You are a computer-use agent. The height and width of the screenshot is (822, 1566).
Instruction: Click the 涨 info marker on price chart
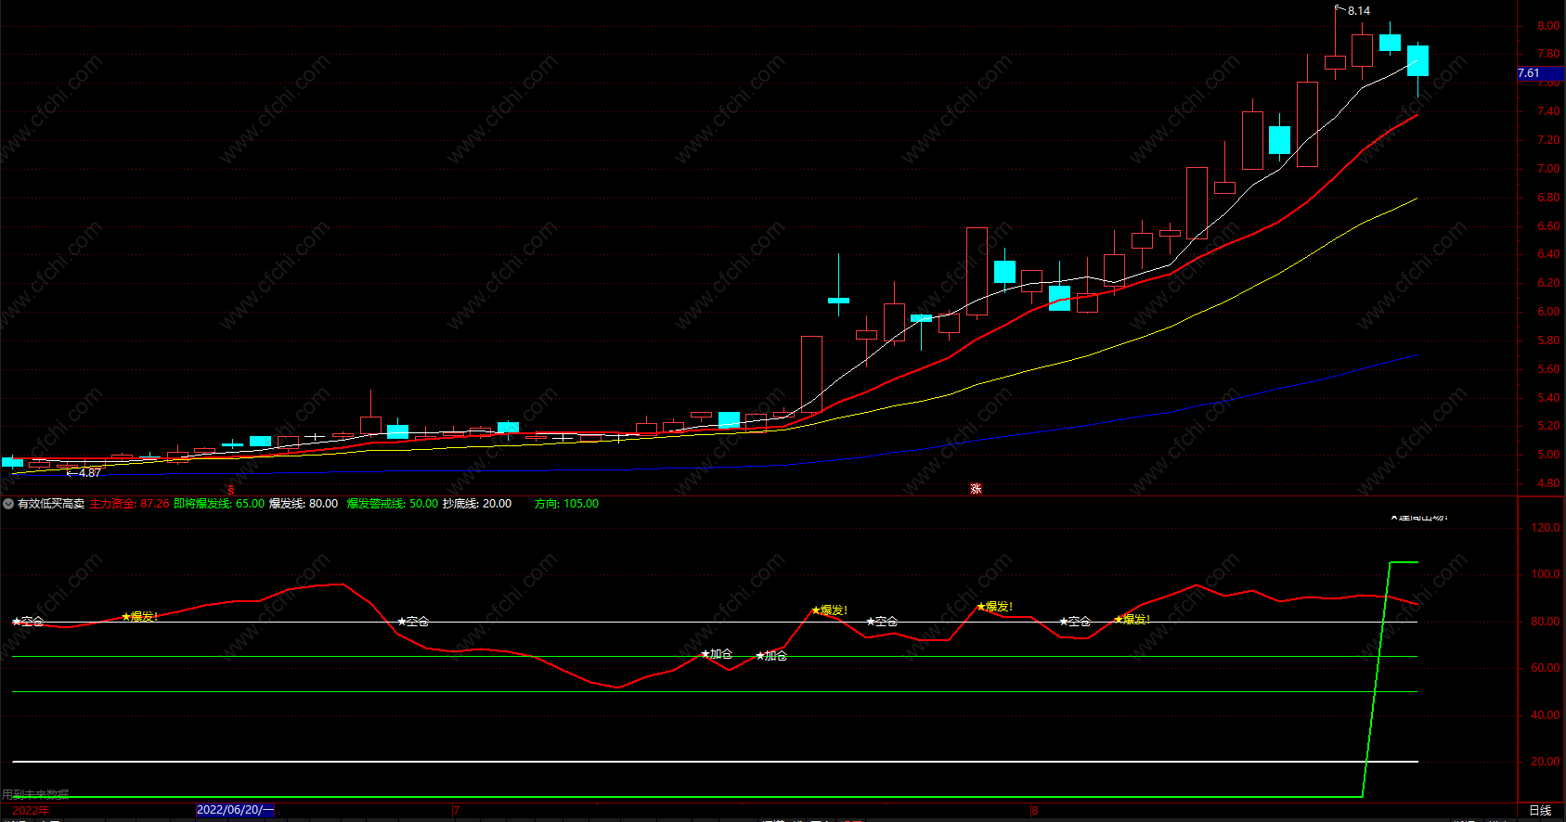pos(976,489)
